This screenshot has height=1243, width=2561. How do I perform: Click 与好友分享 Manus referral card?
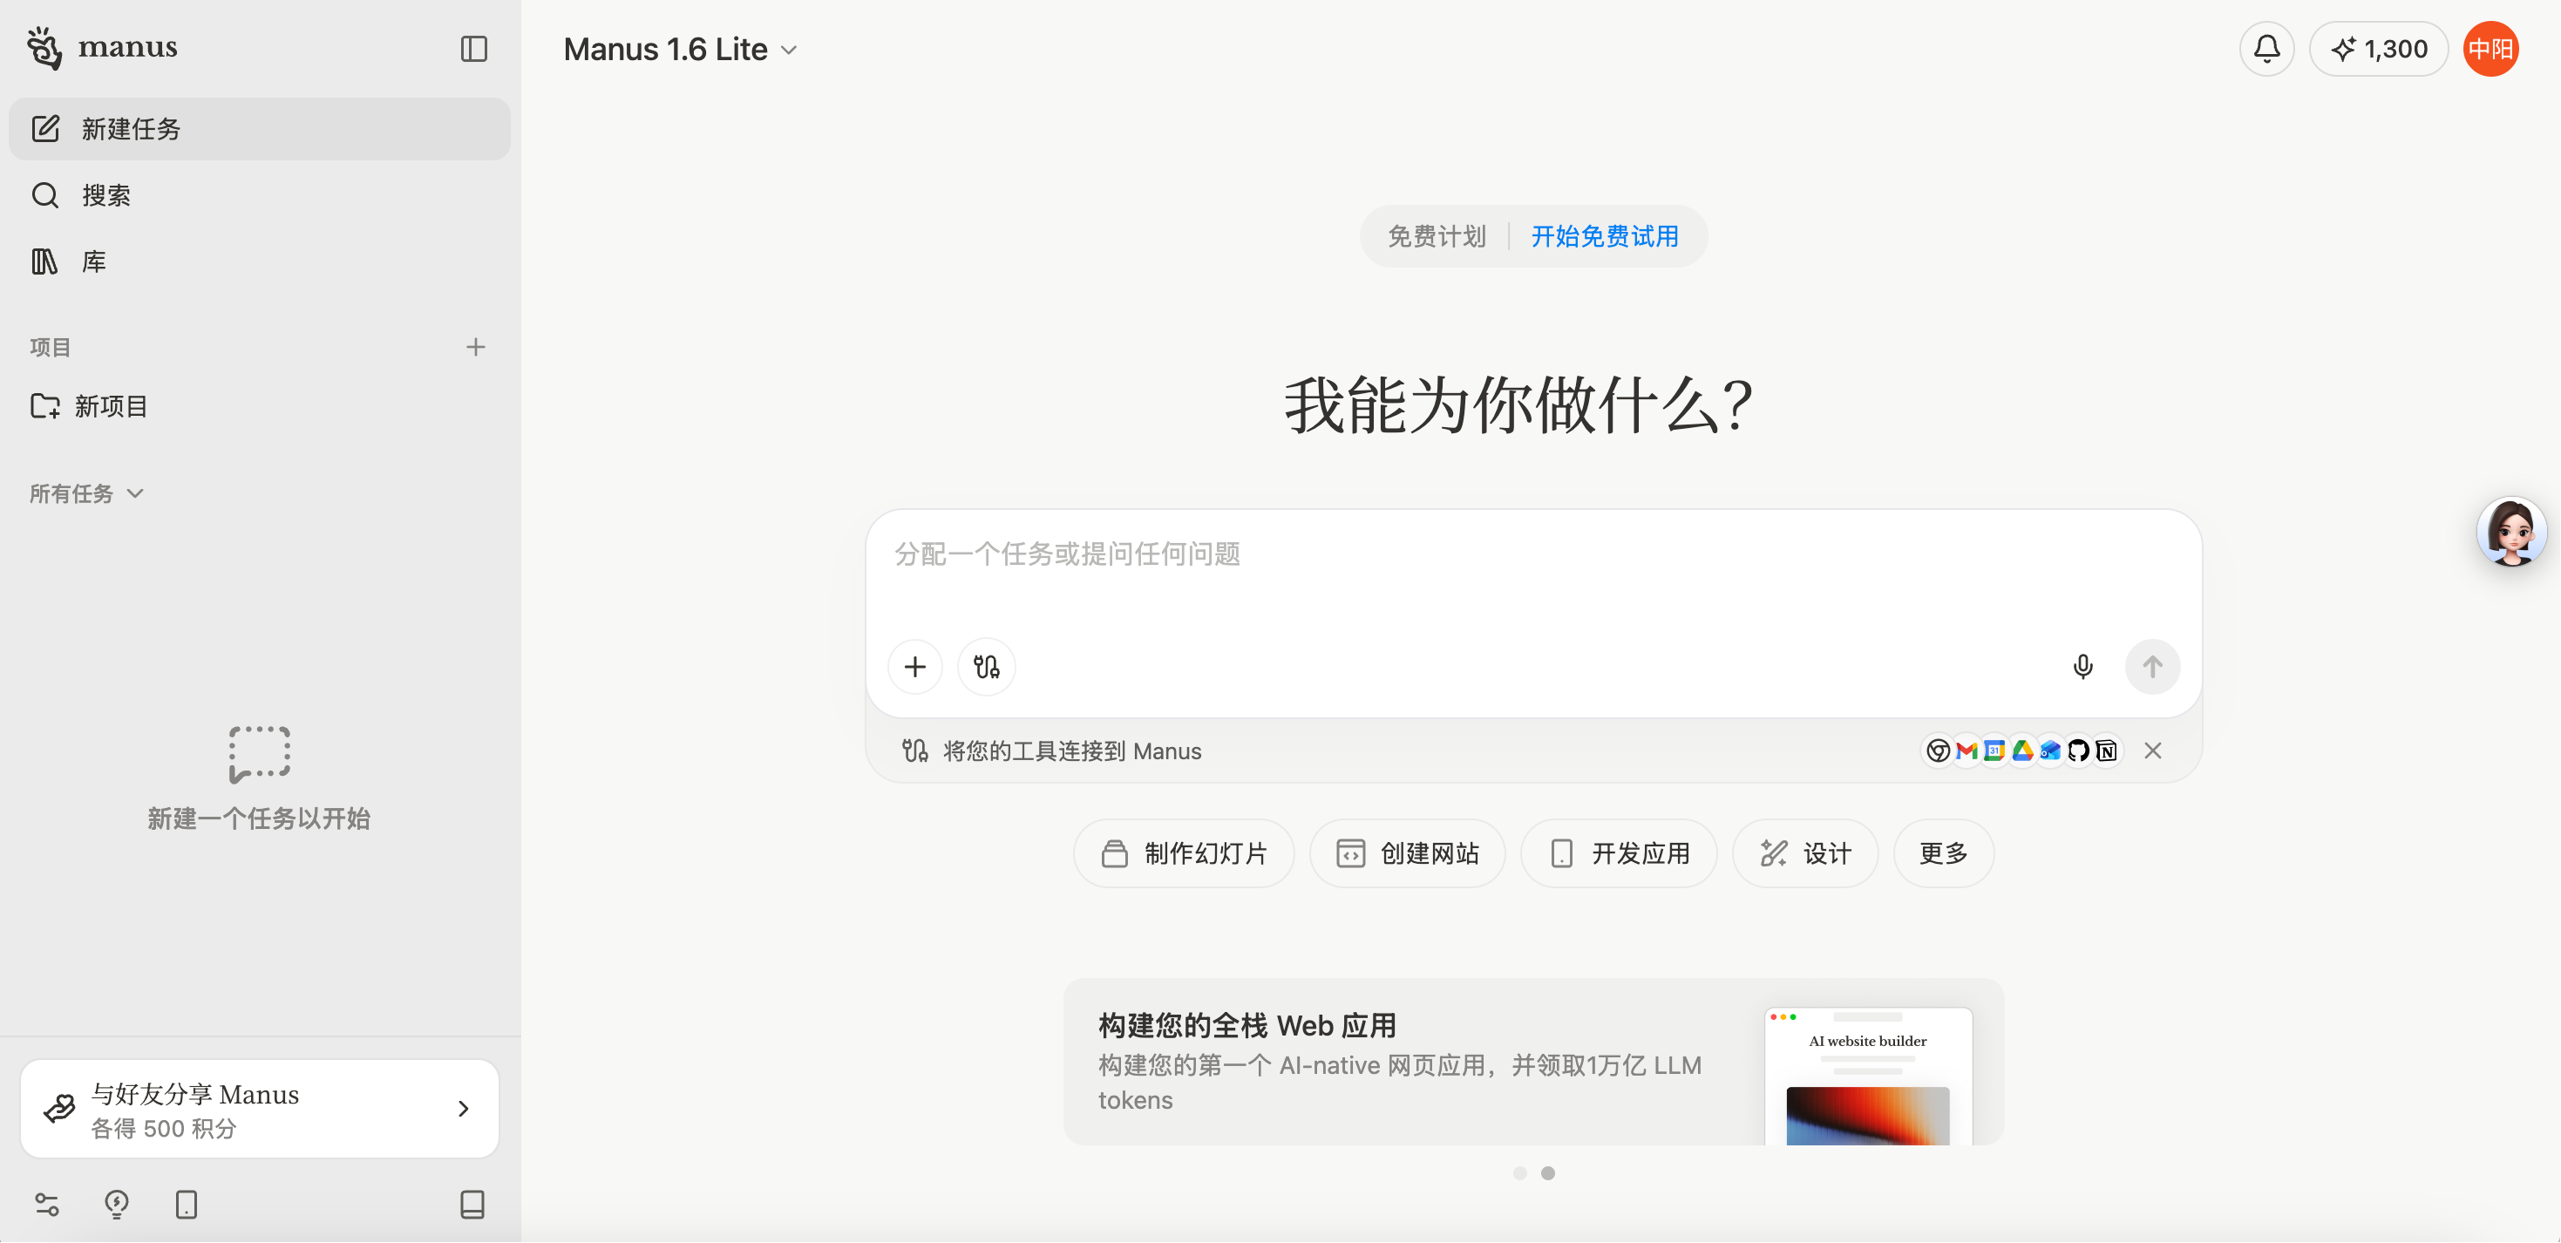(x=259, y=1109)
